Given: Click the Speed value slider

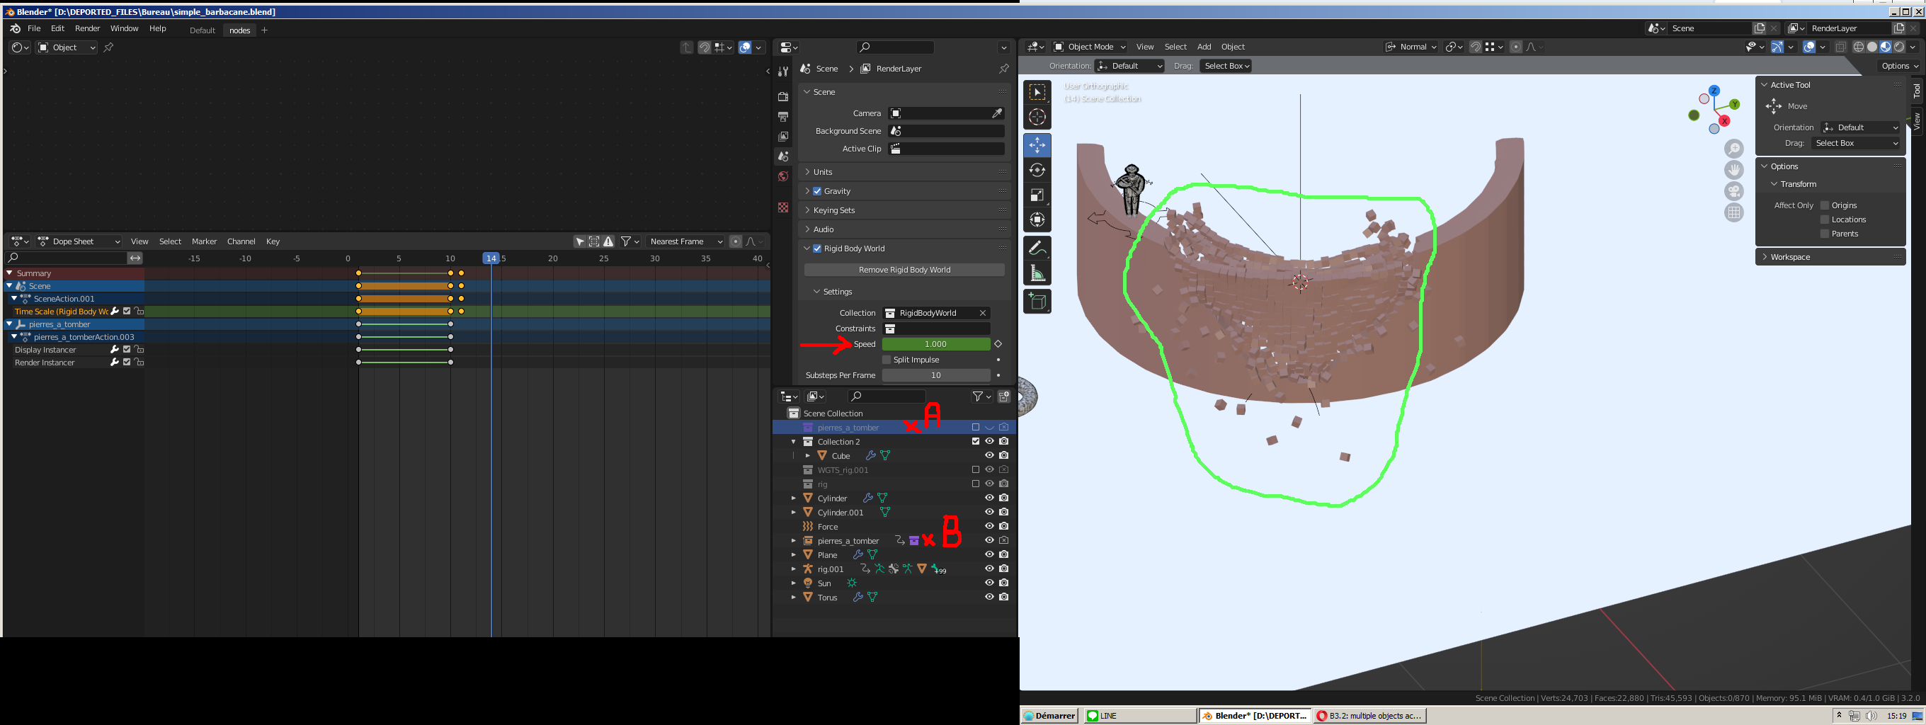Looking at the screenshot, I should pos(936,345).
